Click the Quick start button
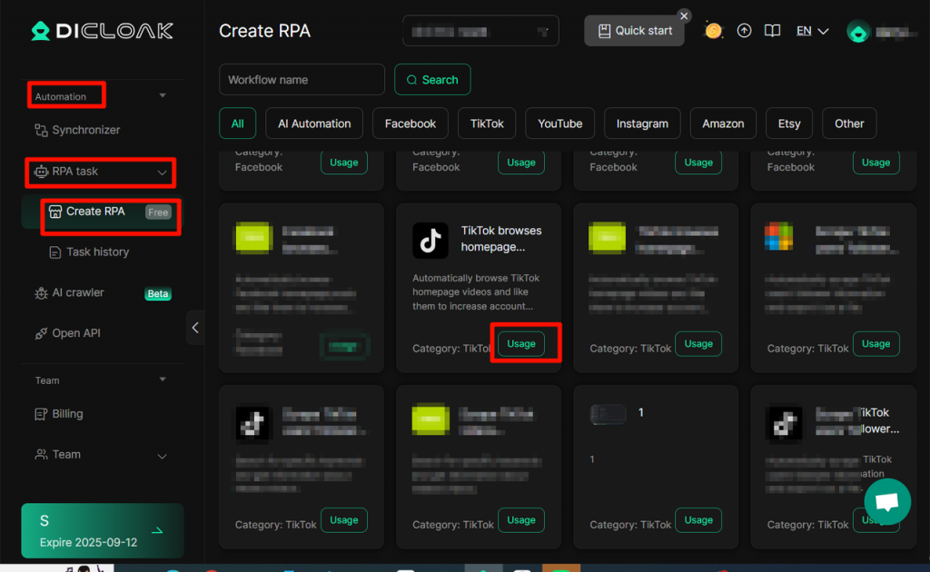 [x=634, y=31]
